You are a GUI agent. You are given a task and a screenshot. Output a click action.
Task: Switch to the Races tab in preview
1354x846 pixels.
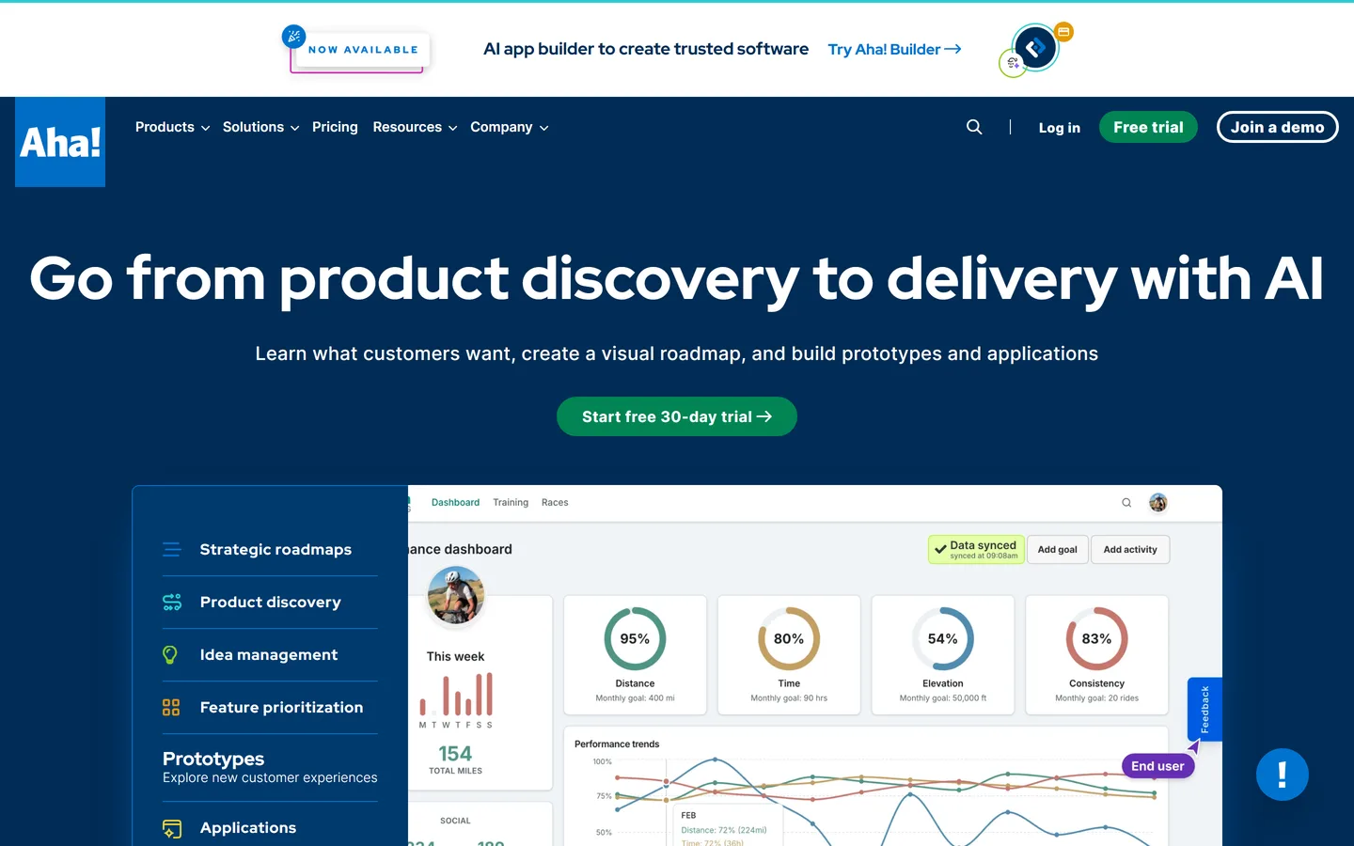555,503
